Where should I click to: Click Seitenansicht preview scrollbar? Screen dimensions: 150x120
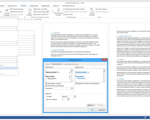pyautogui.click(x=72, y=75)
